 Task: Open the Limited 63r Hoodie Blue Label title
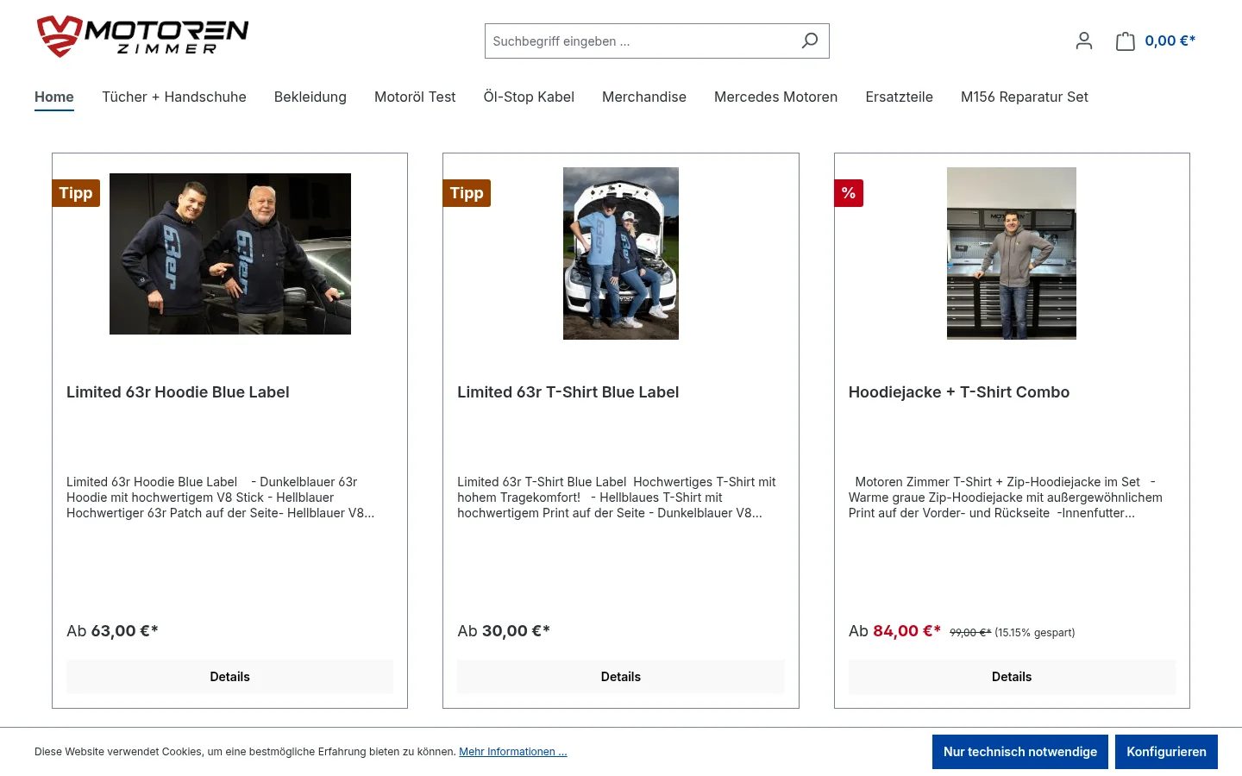pos(178,392)
